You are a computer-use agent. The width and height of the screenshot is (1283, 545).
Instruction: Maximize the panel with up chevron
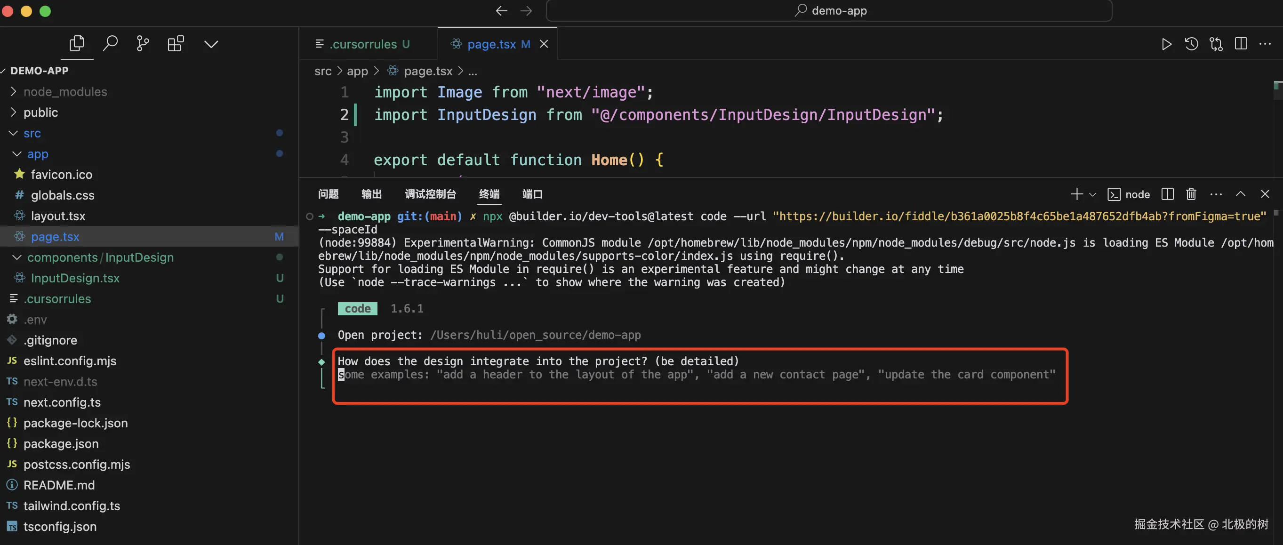(1241, 194)
